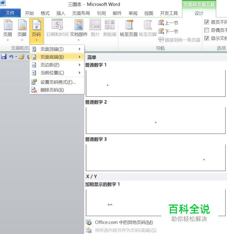227x234 pixels.
Task: Click Office.com 中的其他页码(M) entry
Action: pyautogui.click(x=124, y=222)
